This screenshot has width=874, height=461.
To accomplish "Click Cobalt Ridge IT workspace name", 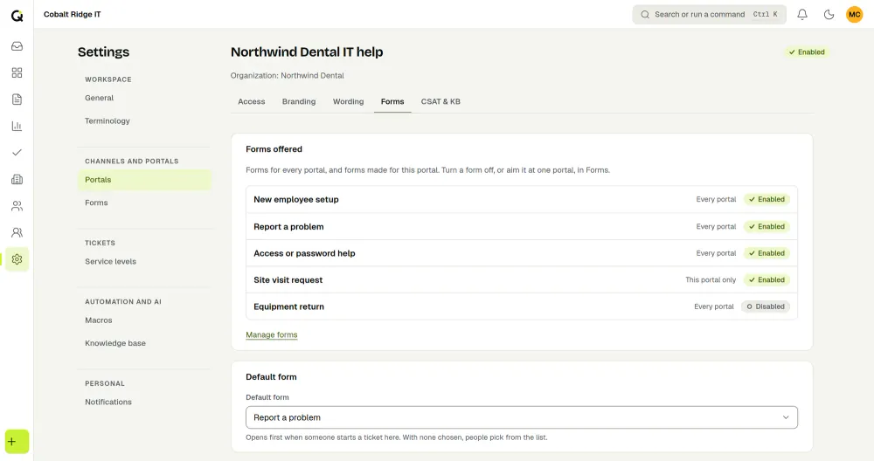I will click(72, 15).
